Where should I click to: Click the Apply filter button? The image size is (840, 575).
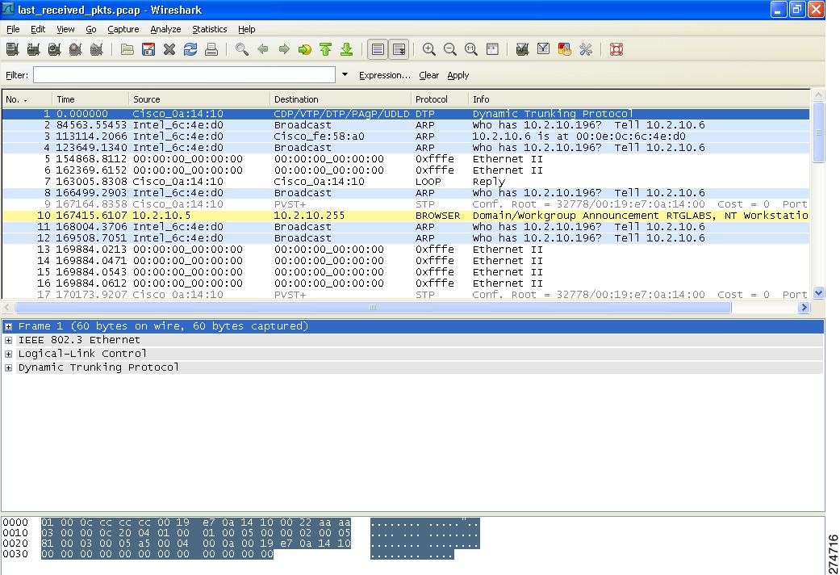[458, 75]
